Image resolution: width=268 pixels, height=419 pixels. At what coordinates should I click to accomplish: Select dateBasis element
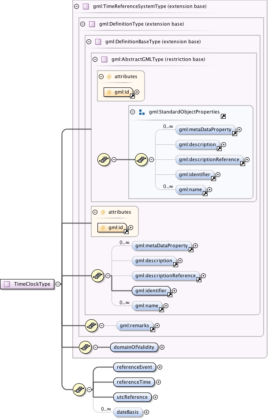[x=128, y=412]
